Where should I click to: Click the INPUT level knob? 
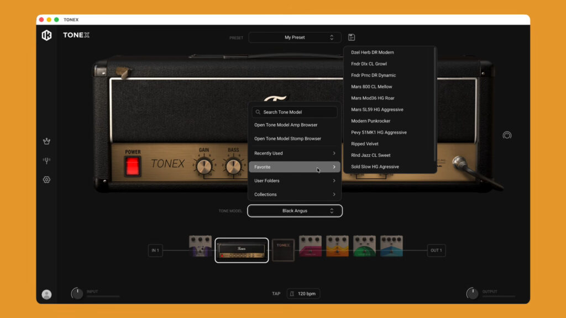[77, 294]
